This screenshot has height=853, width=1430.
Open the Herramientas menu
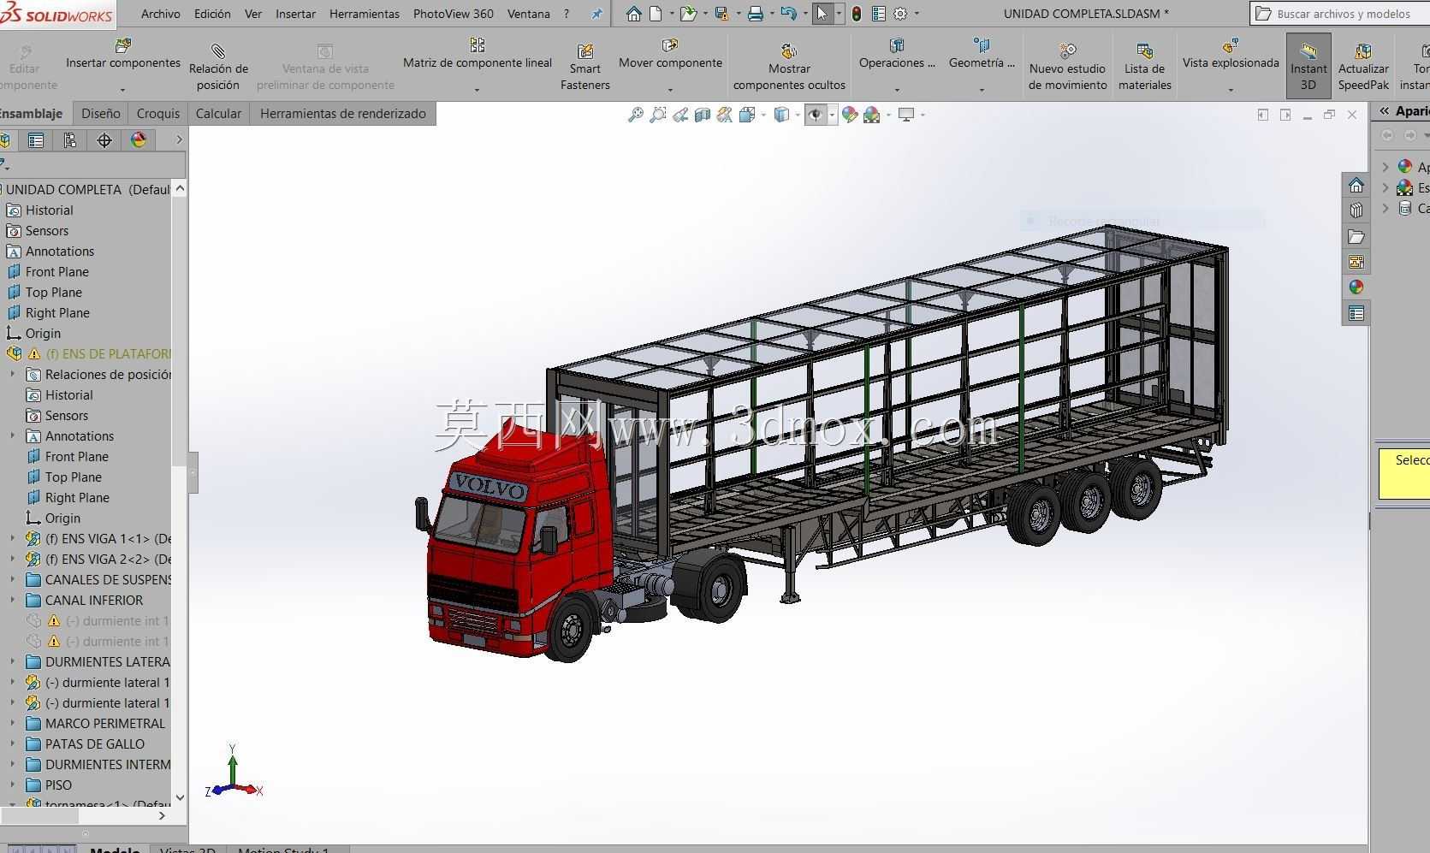pyautogui.click(x=365, y=14)
